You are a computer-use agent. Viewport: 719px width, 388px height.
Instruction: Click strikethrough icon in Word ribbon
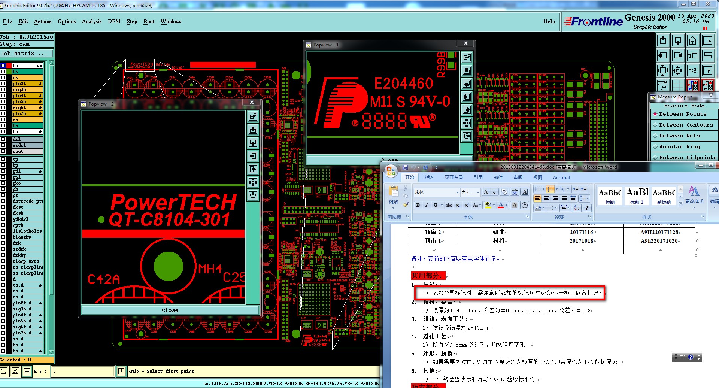449,205
